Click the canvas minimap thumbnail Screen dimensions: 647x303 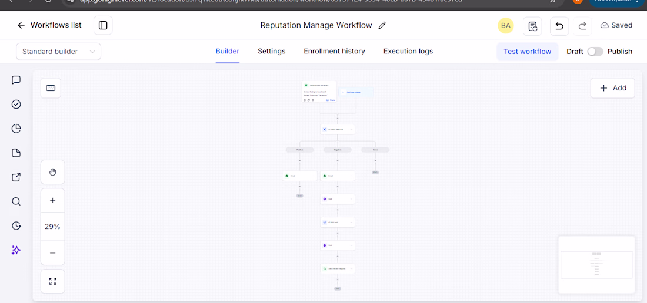(596, 265)
